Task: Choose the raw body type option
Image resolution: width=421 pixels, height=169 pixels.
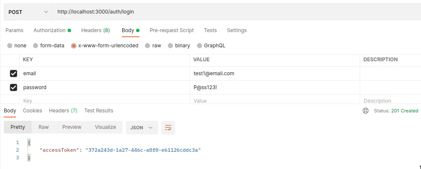Action: point(148,46)
